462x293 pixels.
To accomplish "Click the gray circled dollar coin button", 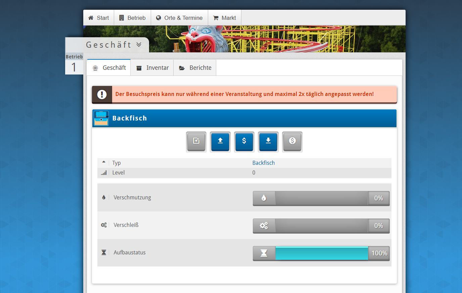I will tap(292, 141).
